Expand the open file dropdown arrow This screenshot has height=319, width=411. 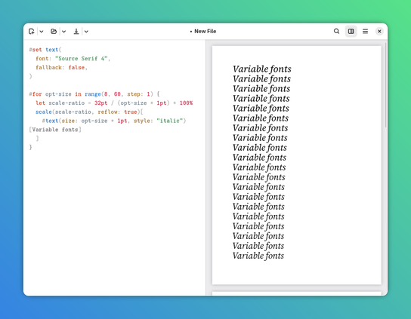[x=63, y=32]
